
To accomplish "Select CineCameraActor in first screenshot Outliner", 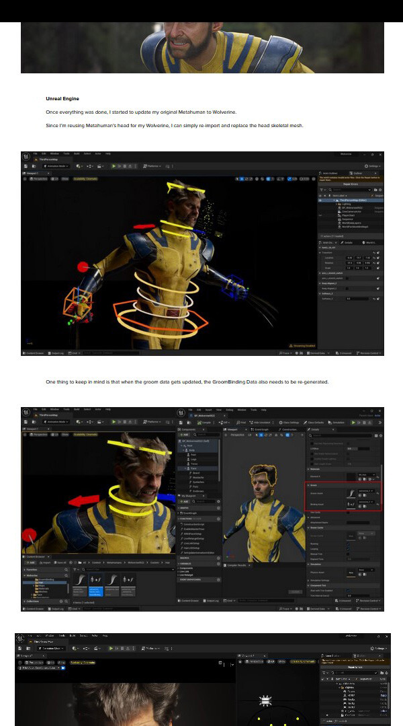I will pyautogui.click(x=351, y=211).
